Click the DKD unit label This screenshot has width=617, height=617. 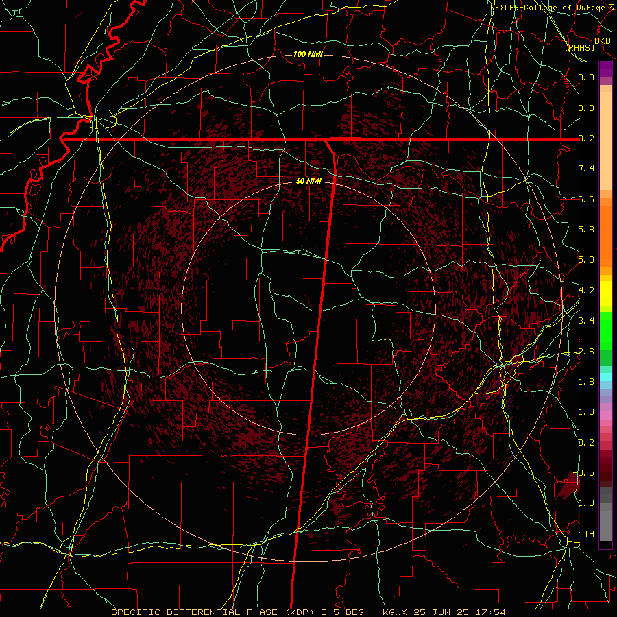(602, 40)
